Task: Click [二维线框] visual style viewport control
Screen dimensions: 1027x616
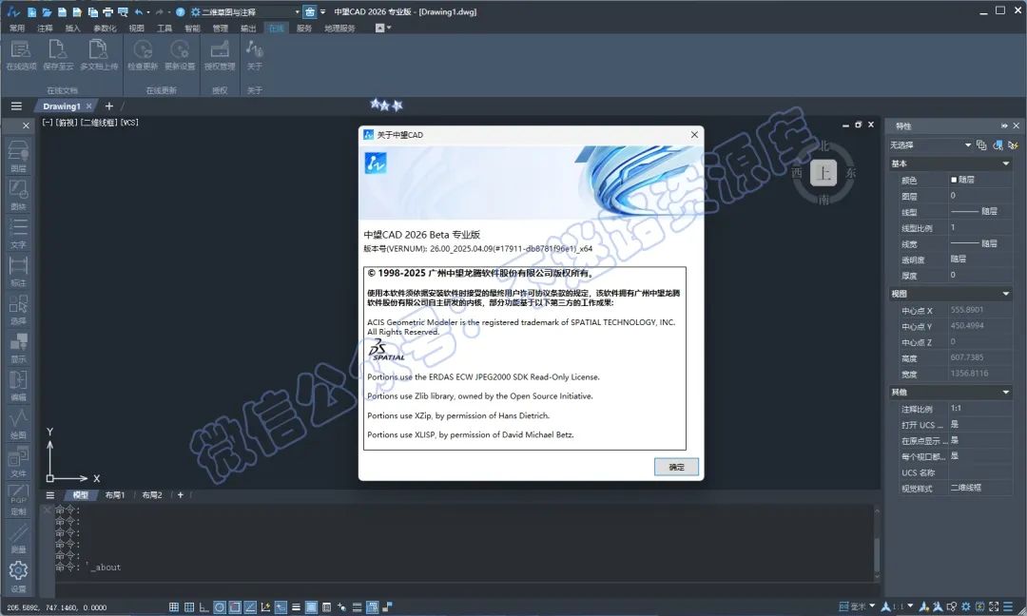Action: pyautogui.click(x=100, y=123)
